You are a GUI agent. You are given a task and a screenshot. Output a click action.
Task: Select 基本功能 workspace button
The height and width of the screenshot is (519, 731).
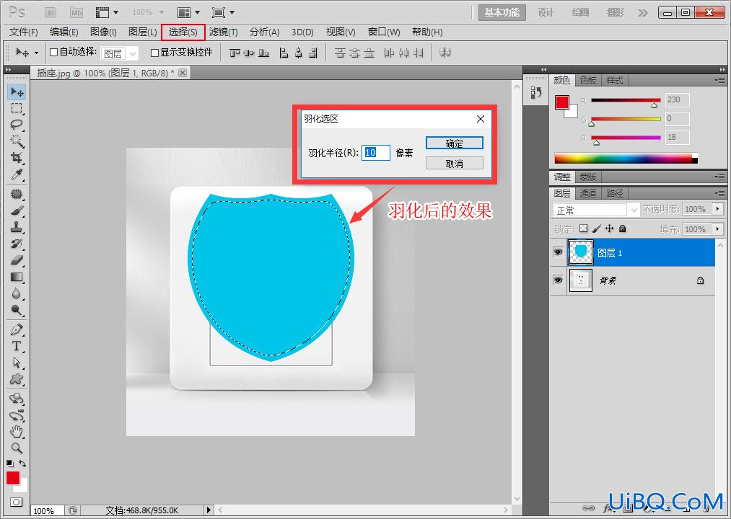click(502, 12)
